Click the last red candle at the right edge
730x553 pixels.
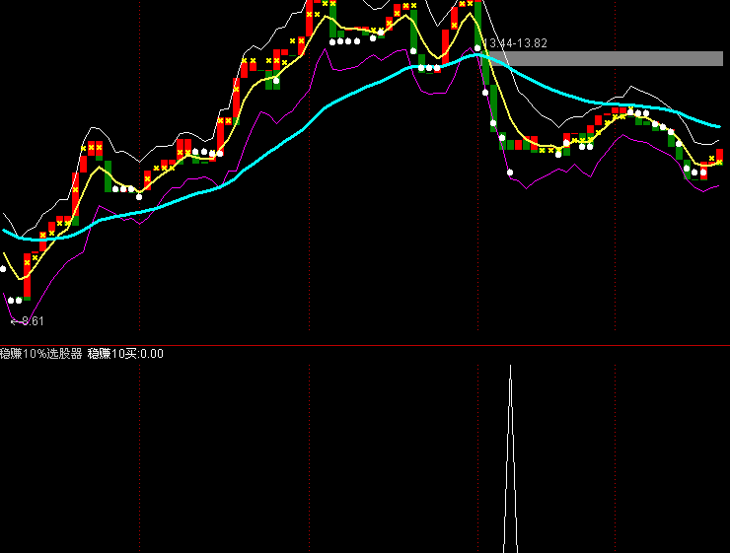click(720, 157)
